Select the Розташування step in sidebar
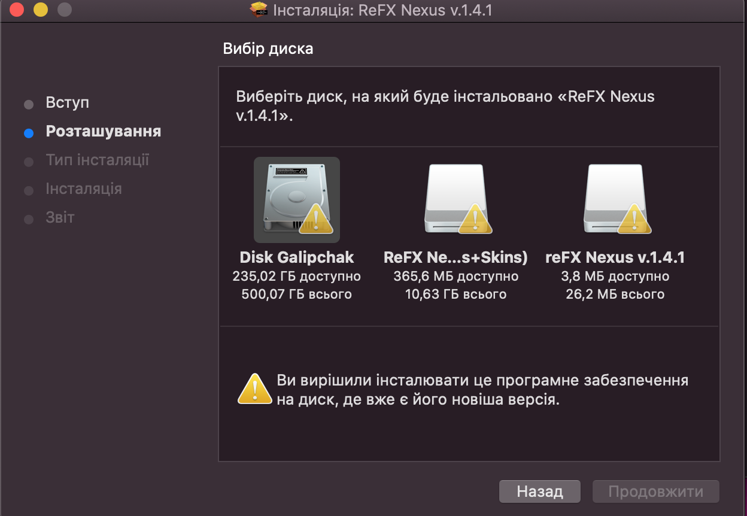The image size is (747, 516). 103,131
